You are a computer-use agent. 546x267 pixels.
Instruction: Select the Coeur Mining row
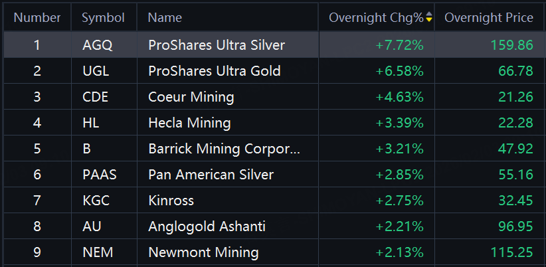191,97
